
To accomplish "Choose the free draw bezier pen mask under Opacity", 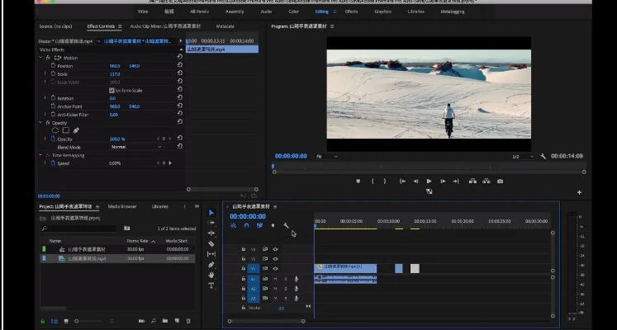I will click(x=76, y=130).
